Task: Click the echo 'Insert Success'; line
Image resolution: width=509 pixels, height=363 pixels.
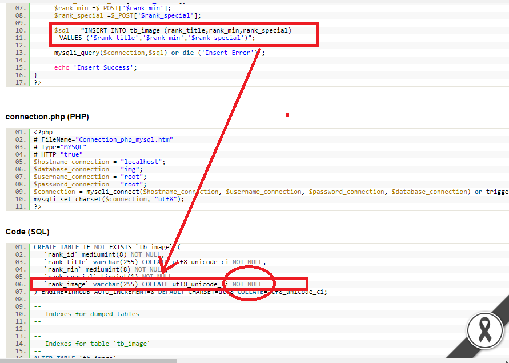Action: click(x=95, y=67)
